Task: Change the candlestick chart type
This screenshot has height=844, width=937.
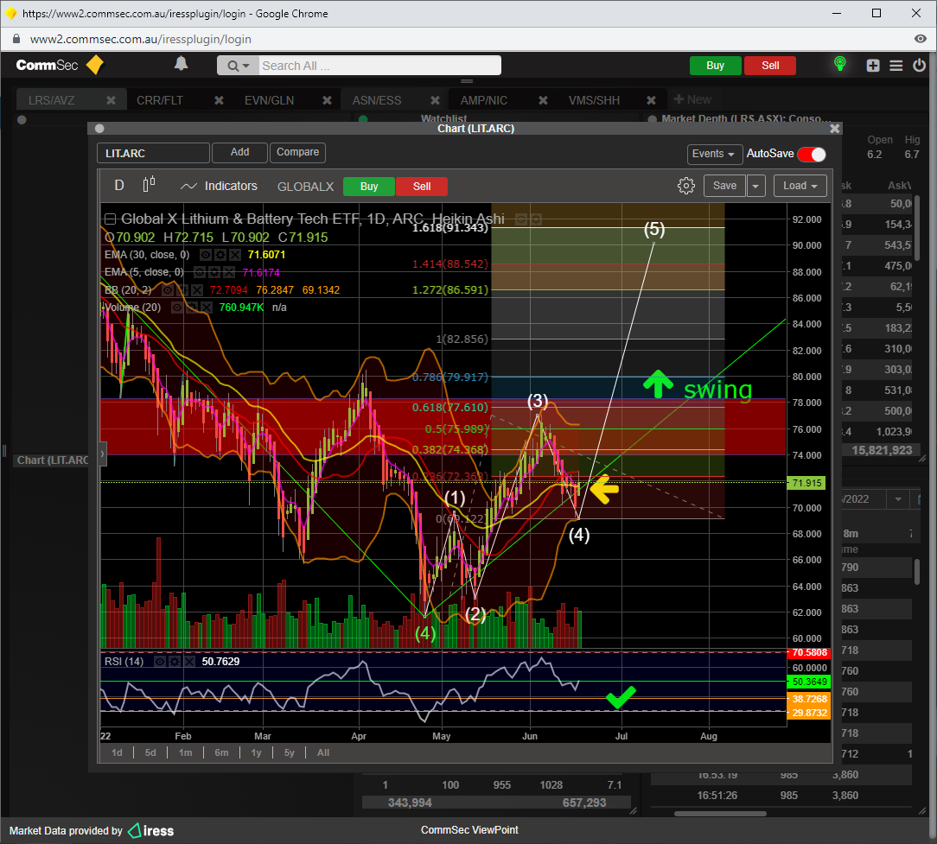Action: 149,185
